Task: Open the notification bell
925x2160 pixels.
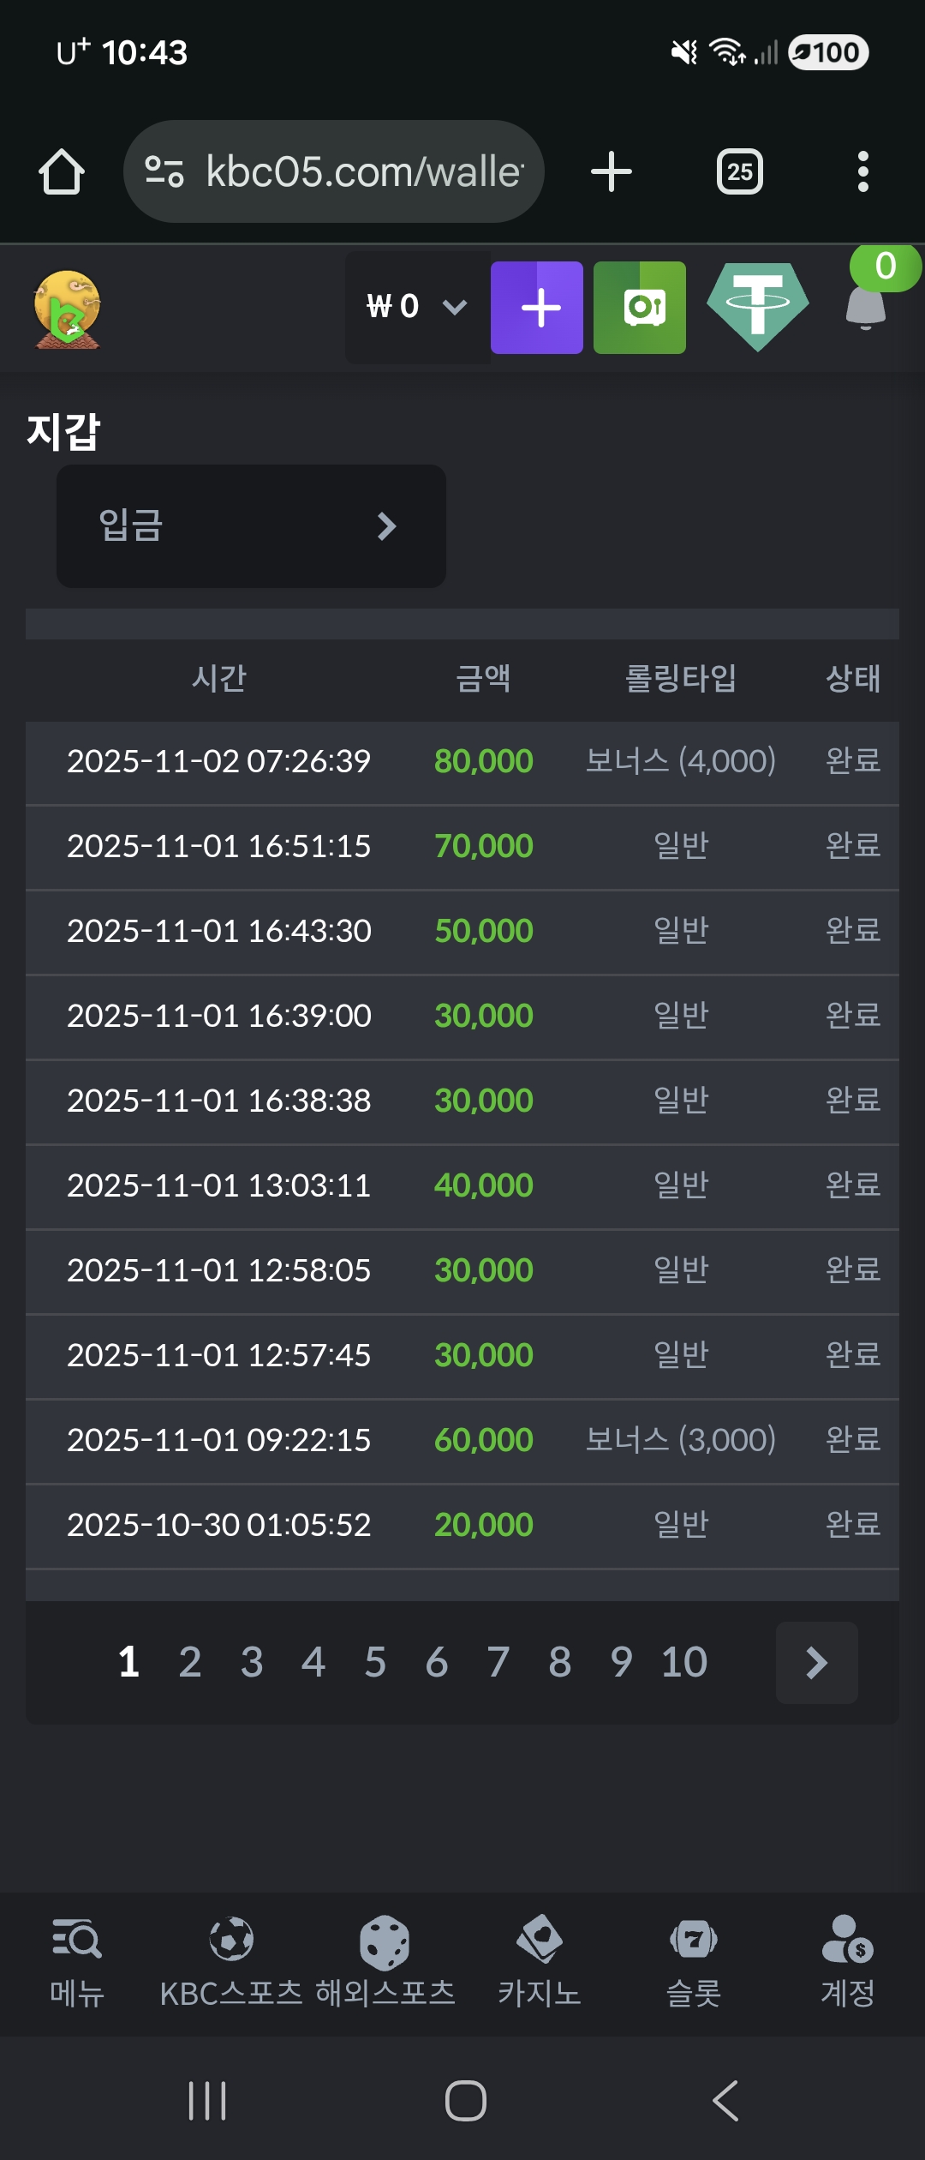Action: tap(866, 306)
